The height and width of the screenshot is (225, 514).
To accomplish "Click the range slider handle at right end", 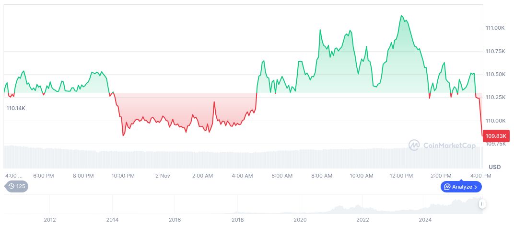I will coord(482,204).
